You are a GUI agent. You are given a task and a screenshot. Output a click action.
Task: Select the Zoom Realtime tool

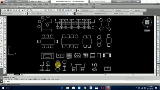pos(49,10)
